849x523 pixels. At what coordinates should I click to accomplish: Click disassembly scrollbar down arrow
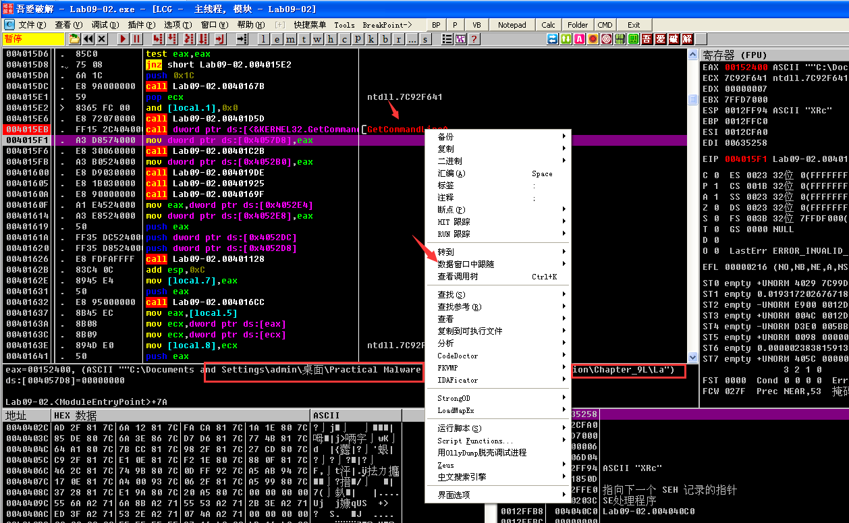point(692,357)
